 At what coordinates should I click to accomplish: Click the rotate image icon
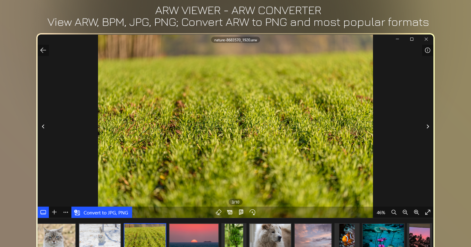tap(252, 212)
